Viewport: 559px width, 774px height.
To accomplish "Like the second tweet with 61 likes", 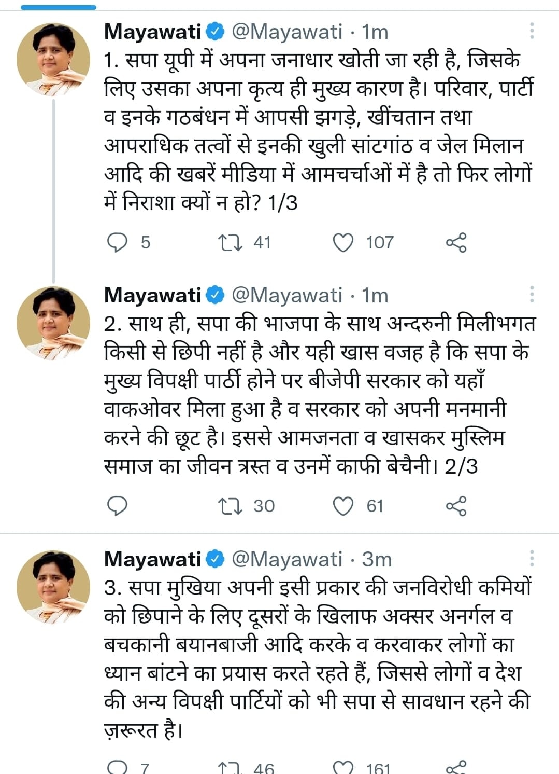I will click(343, 506).
